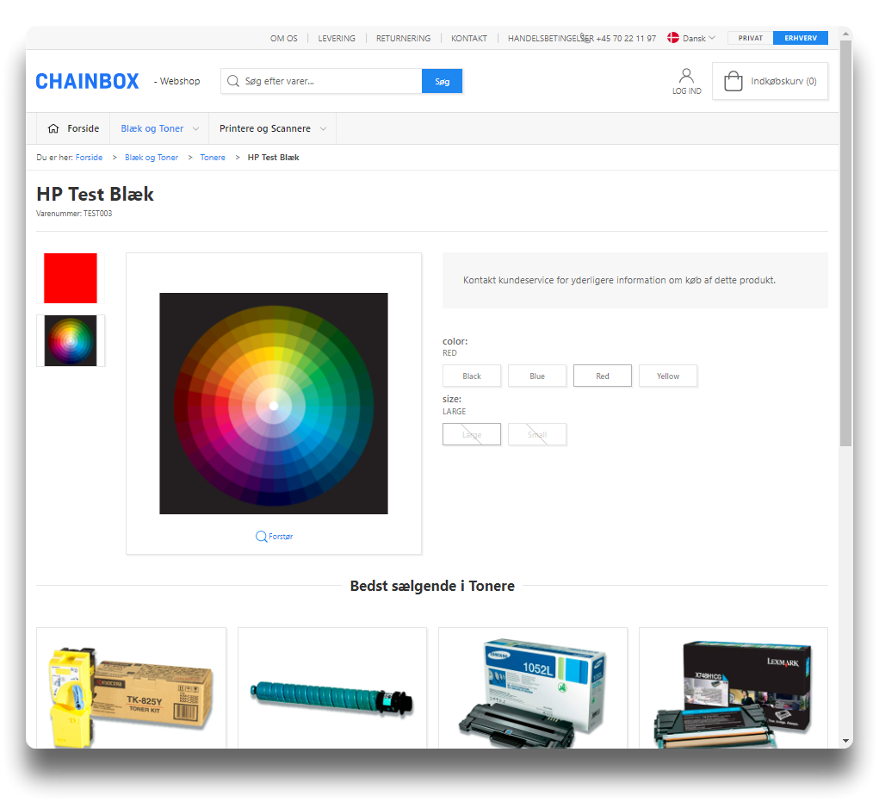Switch to ERHVERV customer mode
The height and width of the screenshot is (802, 879).
(x=800, y=38)
